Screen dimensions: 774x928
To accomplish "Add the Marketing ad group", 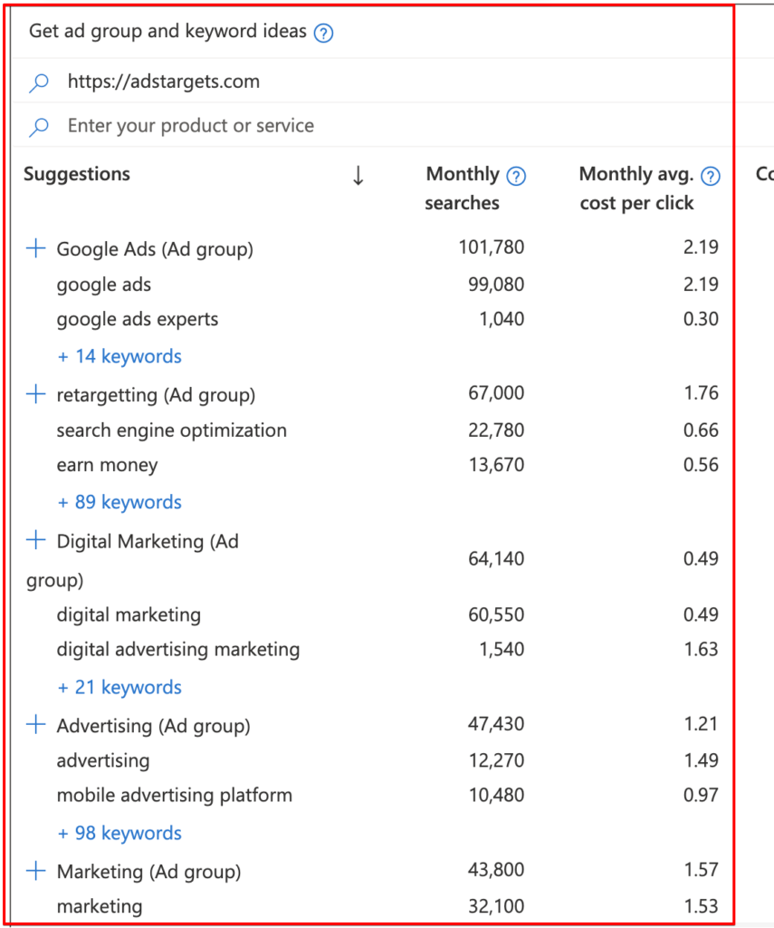I will 35,871.
